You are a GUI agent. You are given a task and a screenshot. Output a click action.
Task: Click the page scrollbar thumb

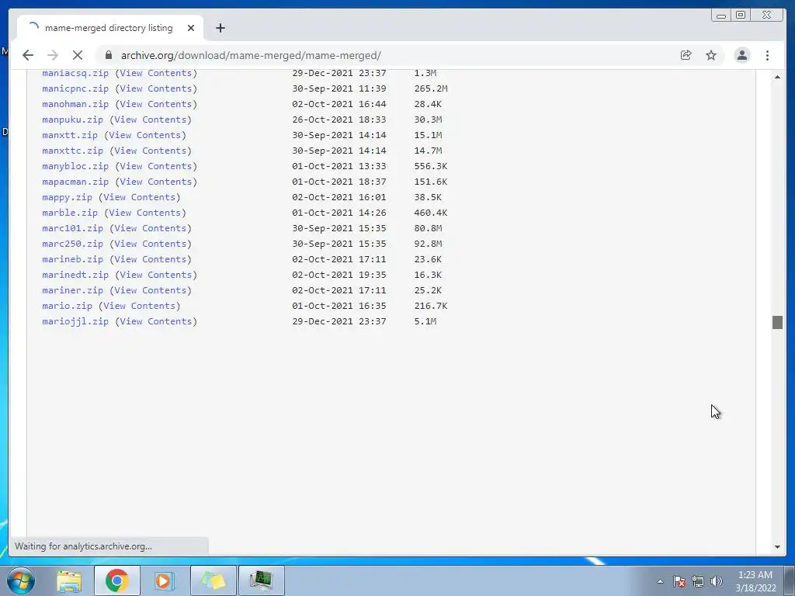coord(777,322)
